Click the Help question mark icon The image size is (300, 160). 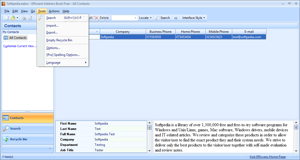[176, 18]
